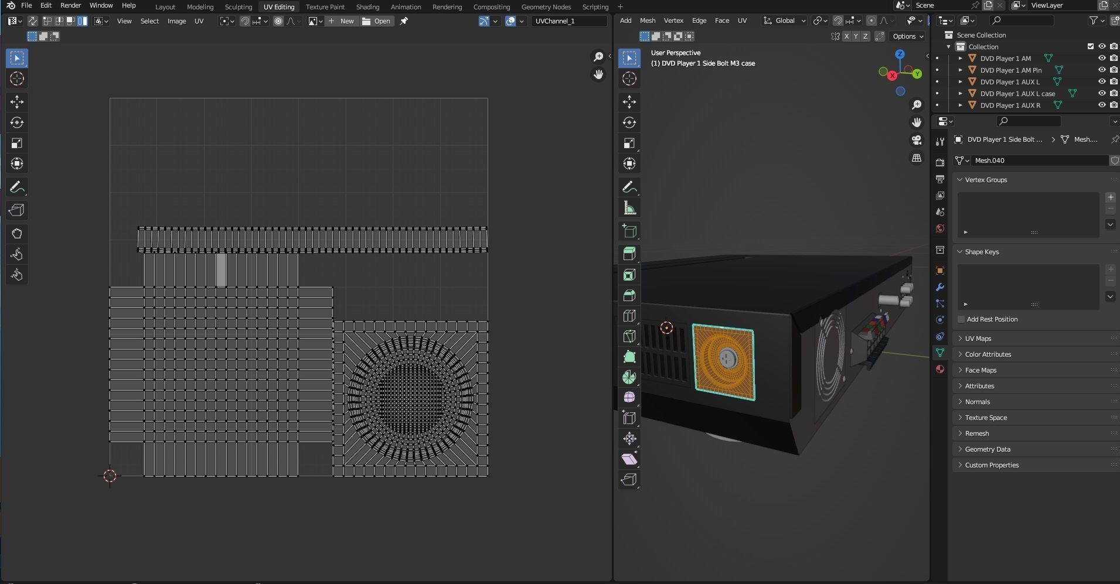Toggle UV island selection mode
Screen dimensions: 1120x584
point(83,21)
